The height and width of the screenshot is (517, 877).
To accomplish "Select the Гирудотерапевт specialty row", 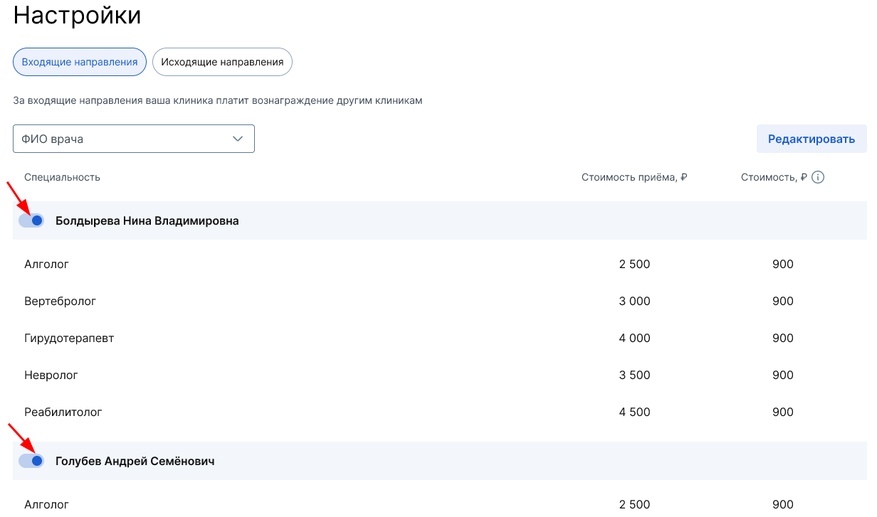I will pos(69,339).
